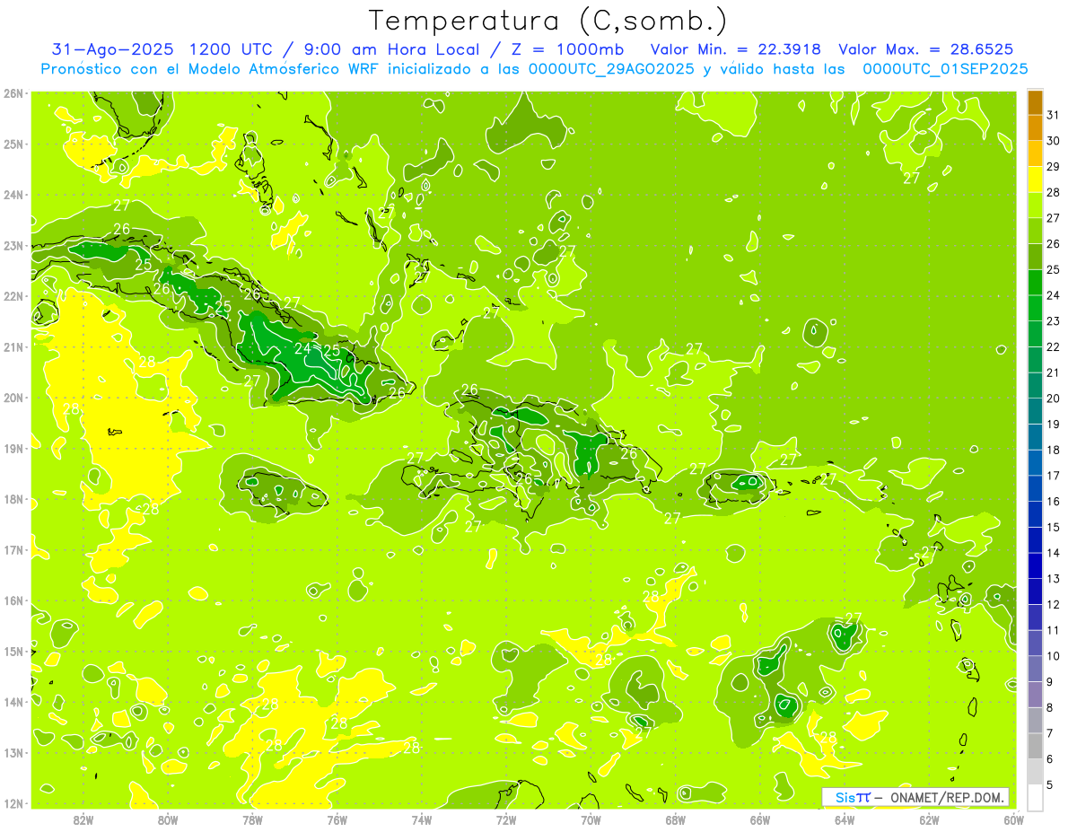Click the longitude axis label "78W"
Viewport: 1077px width, 832px height.
click(x=252, y=819)
